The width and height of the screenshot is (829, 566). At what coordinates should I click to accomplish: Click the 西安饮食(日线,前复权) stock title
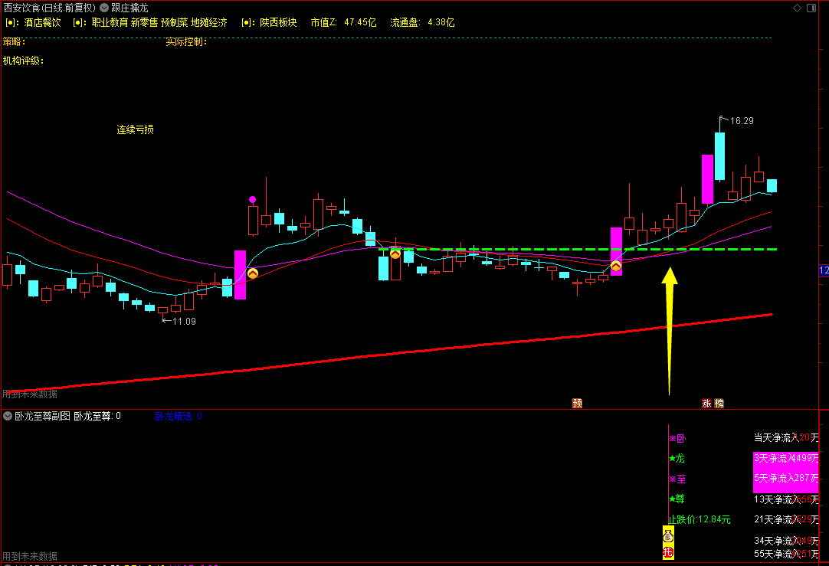click(x=50, y=8)
